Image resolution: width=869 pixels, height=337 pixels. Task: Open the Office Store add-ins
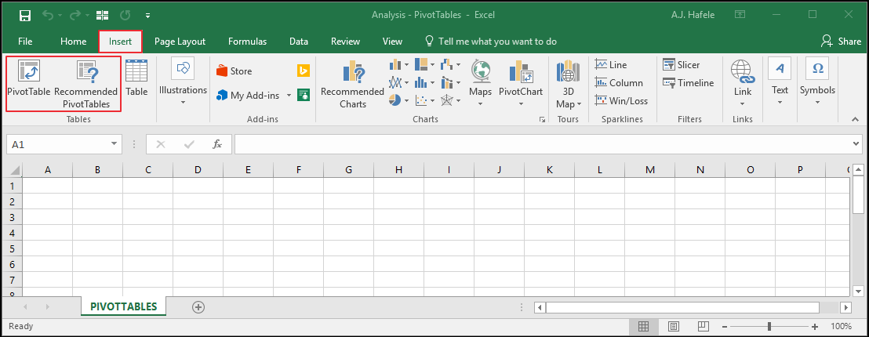(x=234, y=71)
